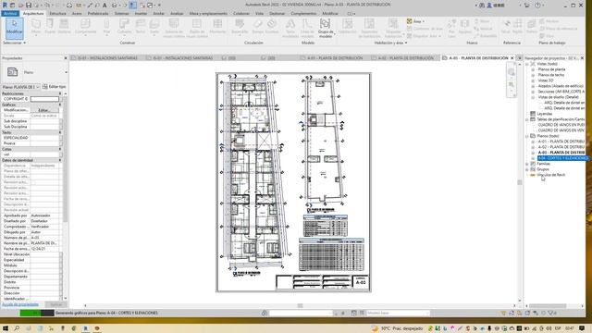Click the Montante mullion tool

click(217, 28)
